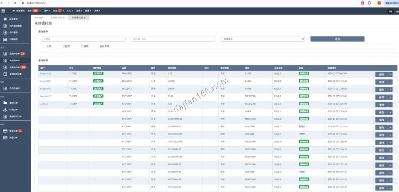This screenshot has height=192, width=399.
Task: Open the browser extensions icon beside the purple one
Action: pyautogui.click(x=370, y=3)
